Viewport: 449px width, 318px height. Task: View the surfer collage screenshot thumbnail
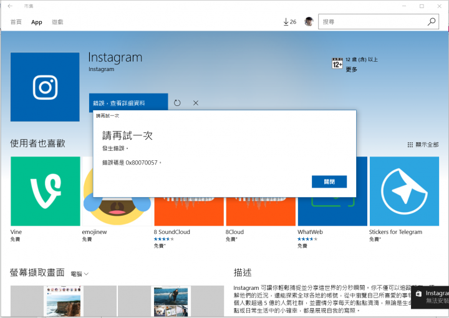(x=171, y=301)
